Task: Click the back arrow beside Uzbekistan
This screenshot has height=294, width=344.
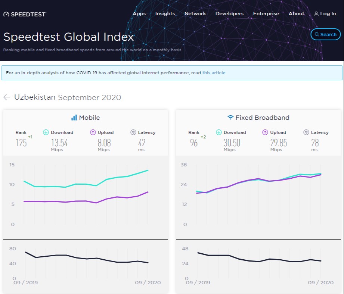Action: pos(6,97)
